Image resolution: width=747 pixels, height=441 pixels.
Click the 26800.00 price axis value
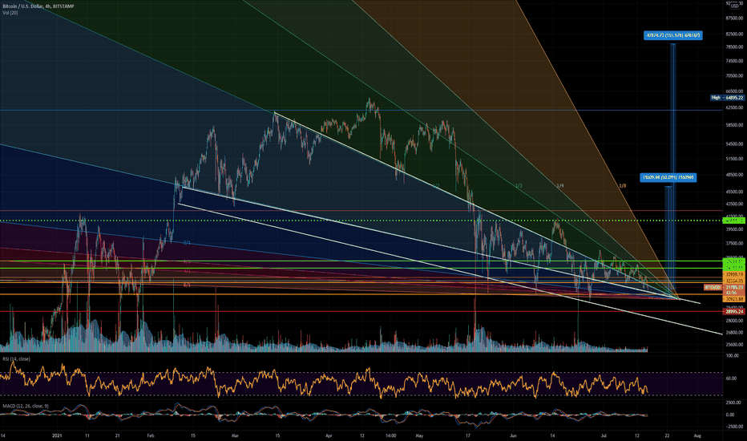click(735, 333)
